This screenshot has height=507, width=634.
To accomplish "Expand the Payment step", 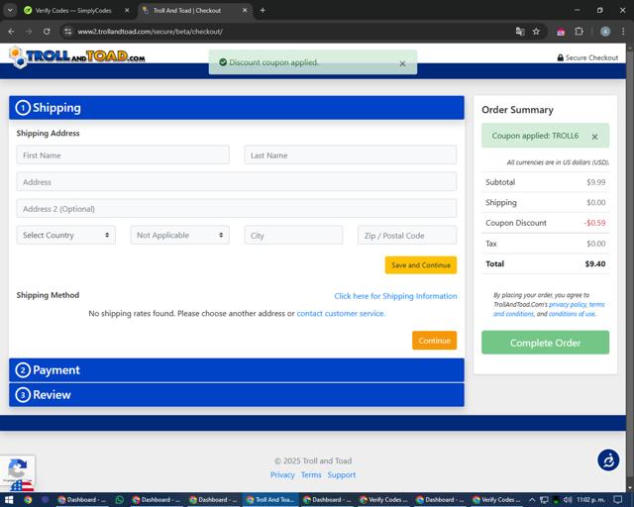I will click(x=237, y=370).
